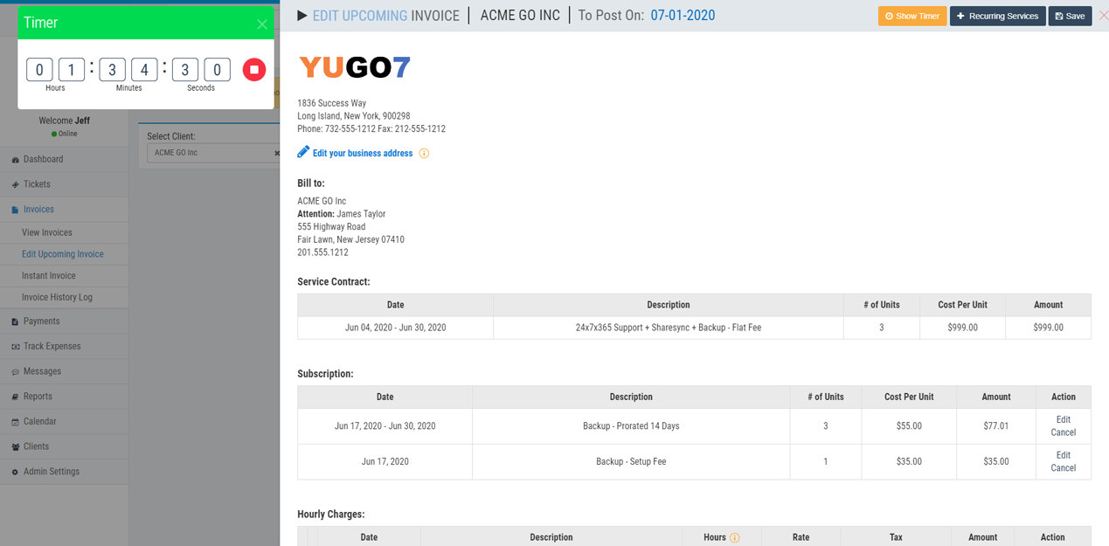Image resolution: width=1109 pixels, height=546 pixels.
Task: Click the timer minutes digit field showing 4
Action: click(x=144, y=70)
